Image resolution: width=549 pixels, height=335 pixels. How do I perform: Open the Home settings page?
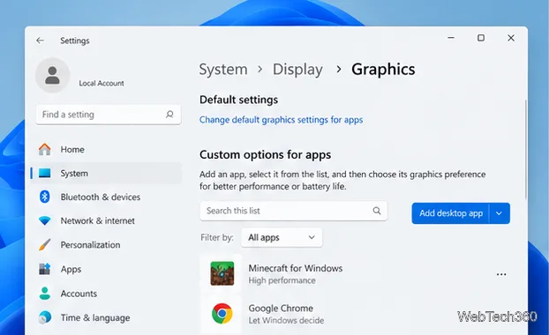point(106,149)
